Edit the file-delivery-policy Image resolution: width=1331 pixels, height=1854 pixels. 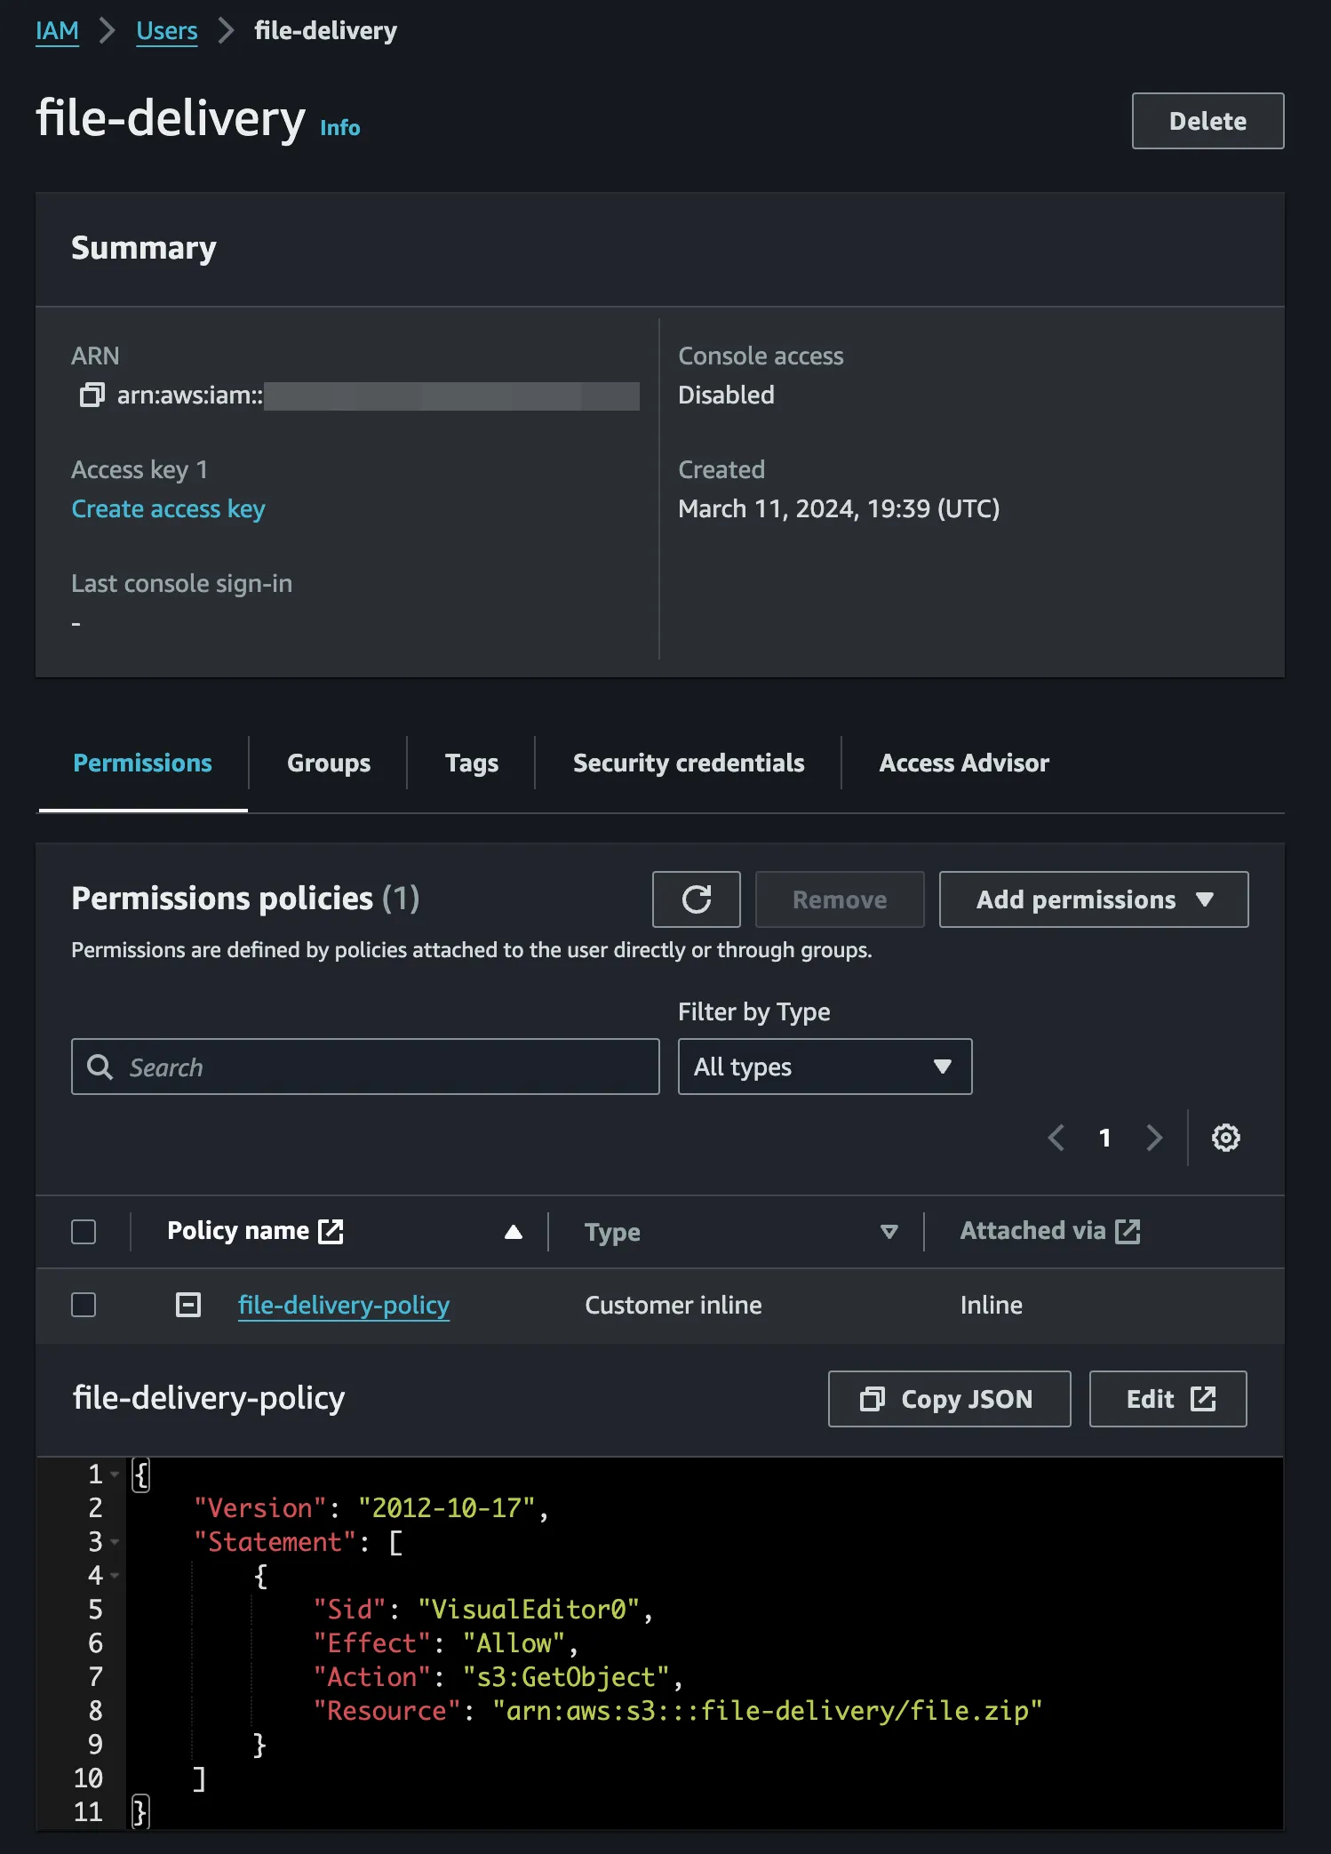coord(1168,1399)
